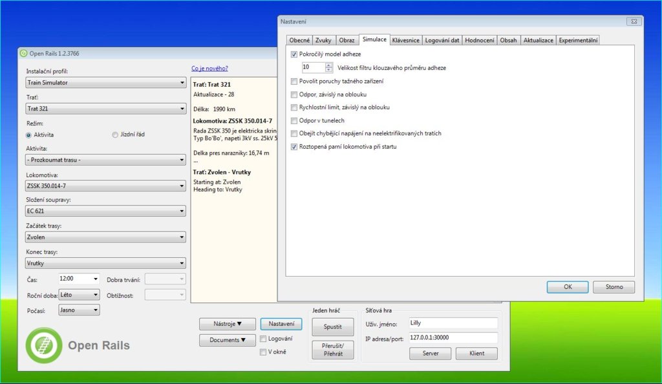The width and height of the screenshot is (662, 384).
Task: Cancel settings with Storno button
Action: click(x=614, y=287)
